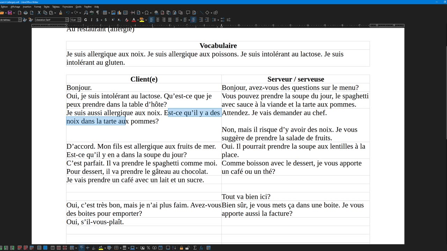The height and width of the screenshot is (251, 447).
Task: Click the Insert Special Character omega icon
Action: coord(146,13)
